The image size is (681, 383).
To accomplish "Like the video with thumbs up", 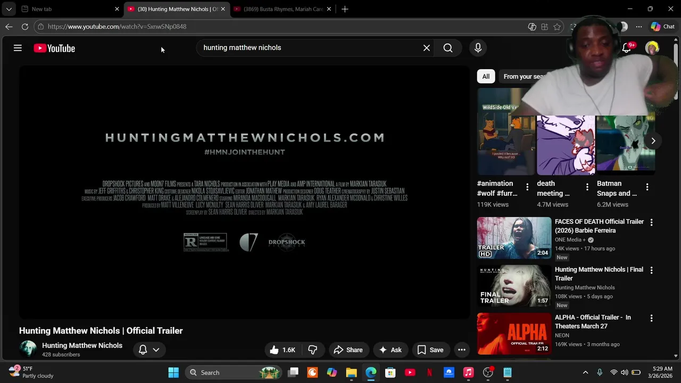I will click(x=283, y=349).
